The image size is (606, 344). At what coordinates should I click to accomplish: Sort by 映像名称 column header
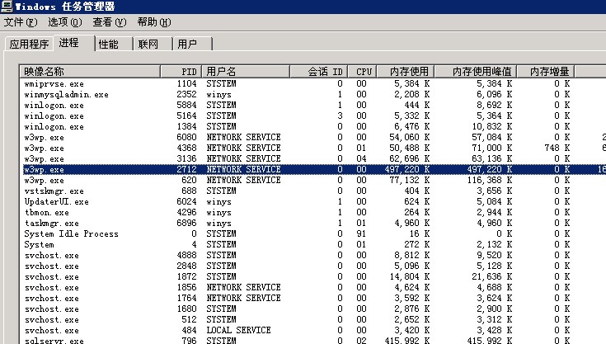coord(90,72)
